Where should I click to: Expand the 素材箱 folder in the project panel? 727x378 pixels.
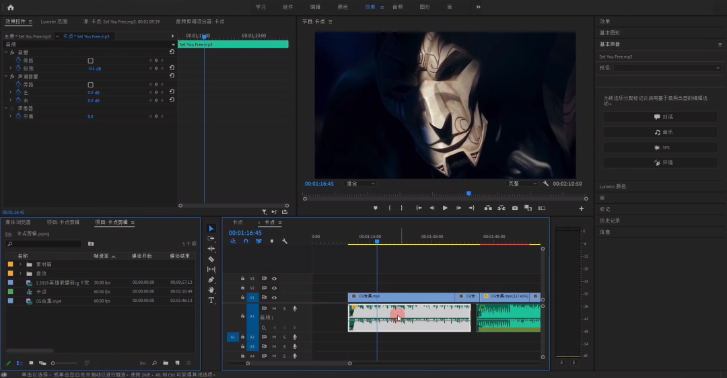[x=20, y=264]
